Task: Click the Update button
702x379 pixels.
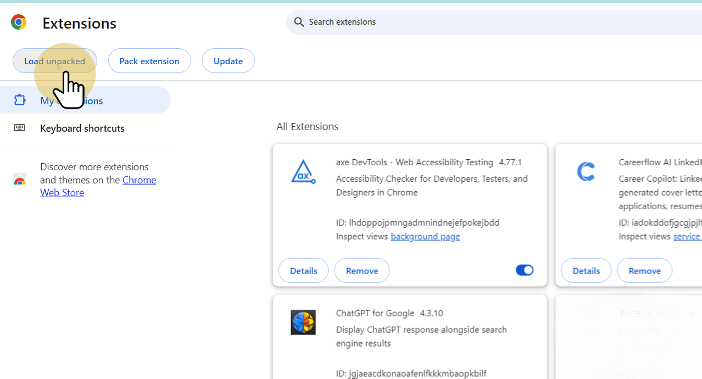Action: tap(228, 61)
